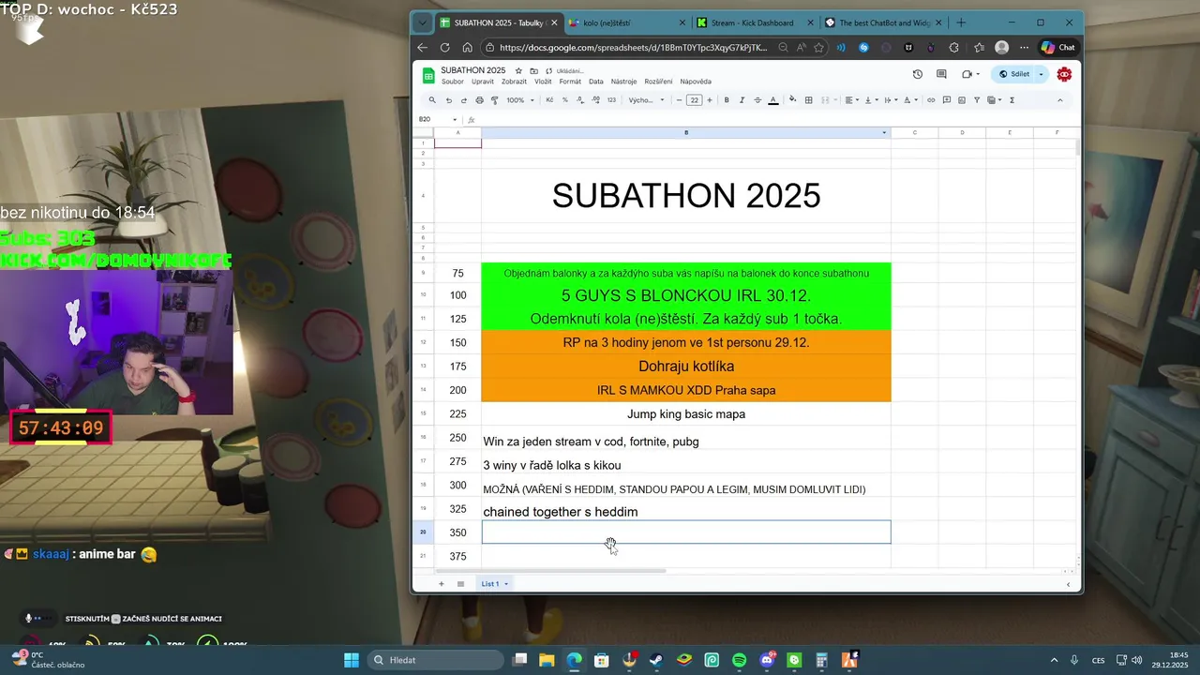
Task: Add a new sheet with plus button
Action: pos(442,584)
